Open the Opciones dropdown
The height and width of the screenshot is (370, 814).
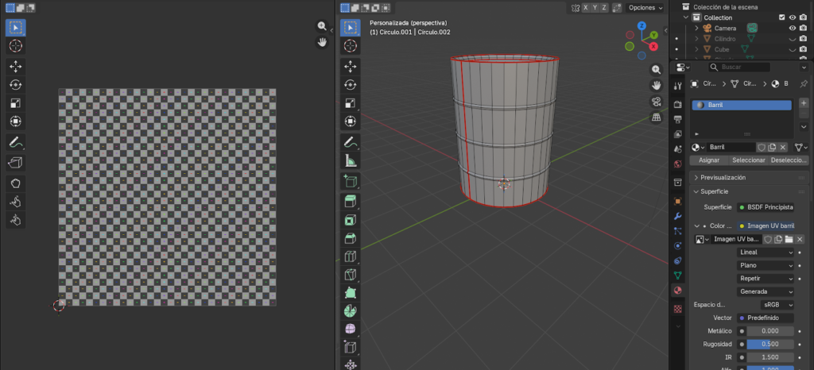(x=645, y=8)
